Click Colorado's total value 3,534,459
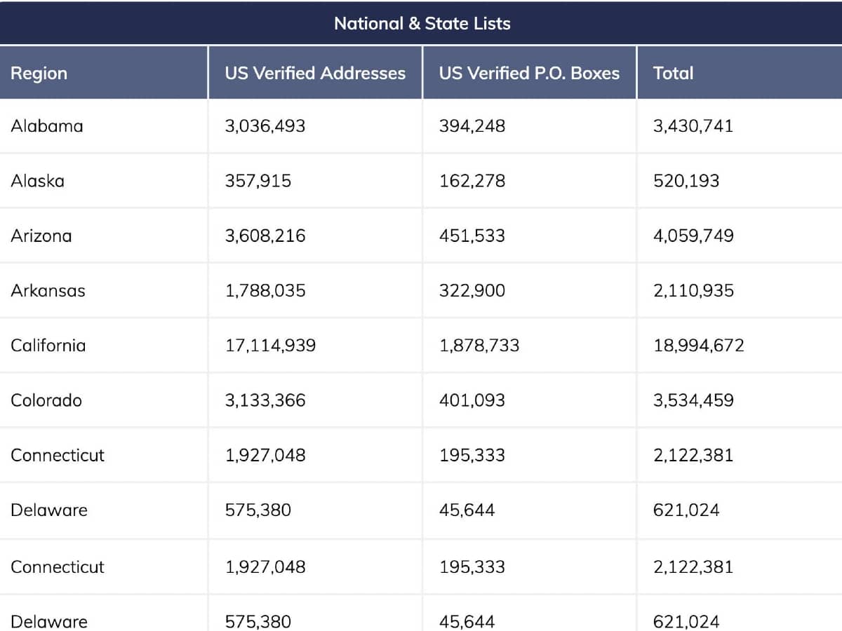The height and width of the screenshot is (631, 842). click(693, 400)
